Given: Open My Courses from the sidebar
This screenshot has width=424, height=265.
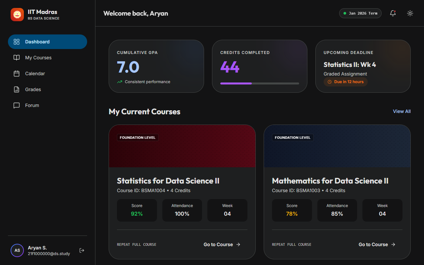Looking at the screenshot, I should [38, 58].
